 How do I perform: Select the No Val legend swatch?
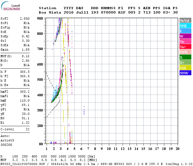pos(185,20)
